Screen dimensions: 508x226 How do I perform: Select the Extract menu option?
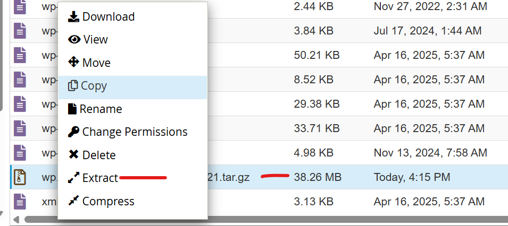tap(100, 178)
